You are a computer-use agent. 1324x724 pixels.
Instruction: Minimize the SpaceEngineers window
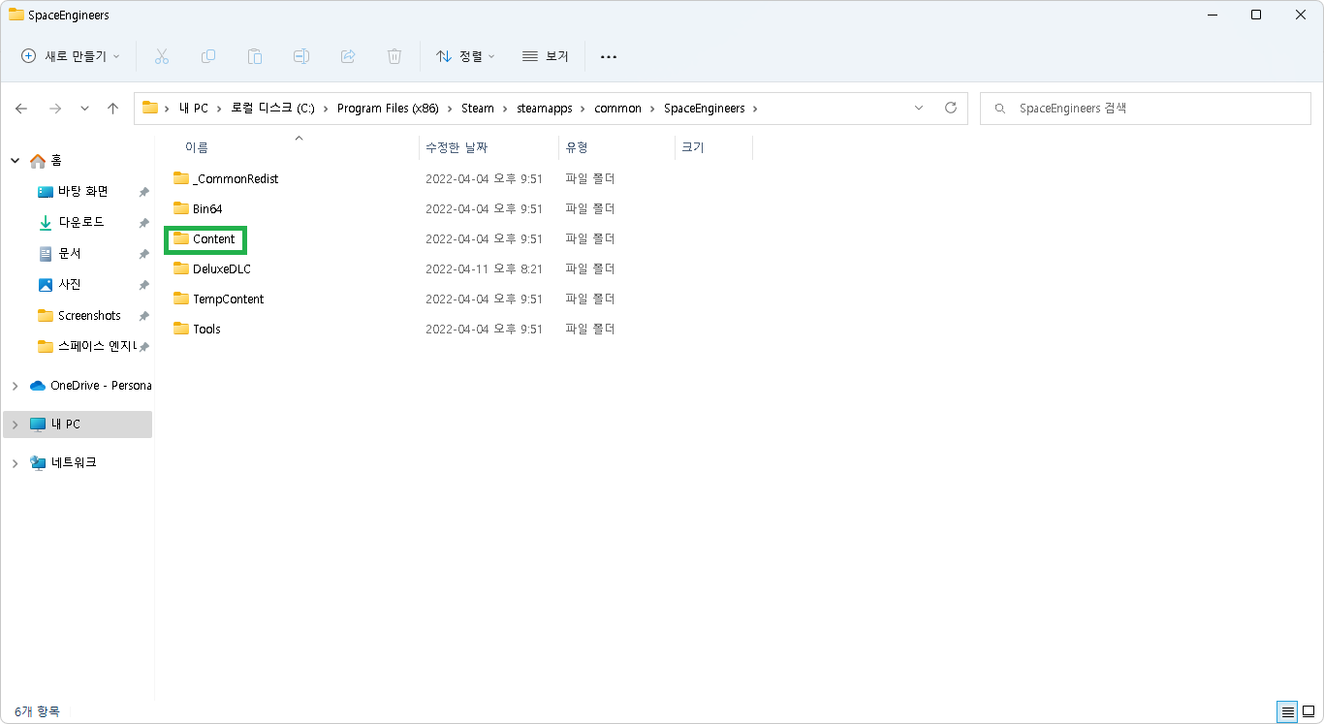coord(1212,15)
